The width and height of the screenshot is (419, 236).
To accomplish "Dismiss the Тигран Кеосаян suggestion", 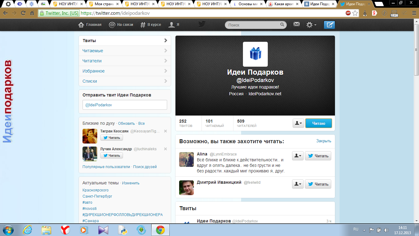I will (165, 131).
